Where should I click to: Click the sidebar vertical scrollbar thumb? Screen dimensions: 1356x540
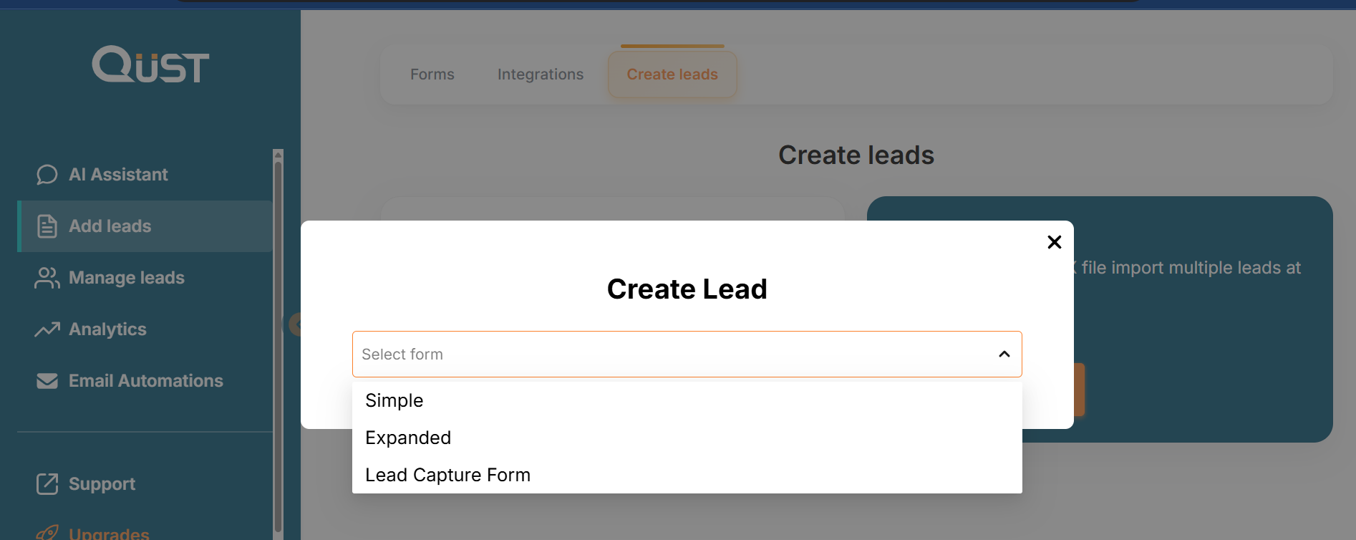(x=279, y=344)
